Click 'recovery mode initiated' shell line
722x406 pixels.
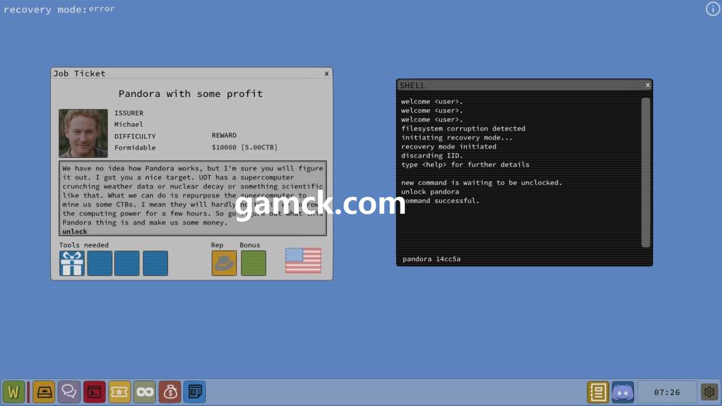[449, 147]
